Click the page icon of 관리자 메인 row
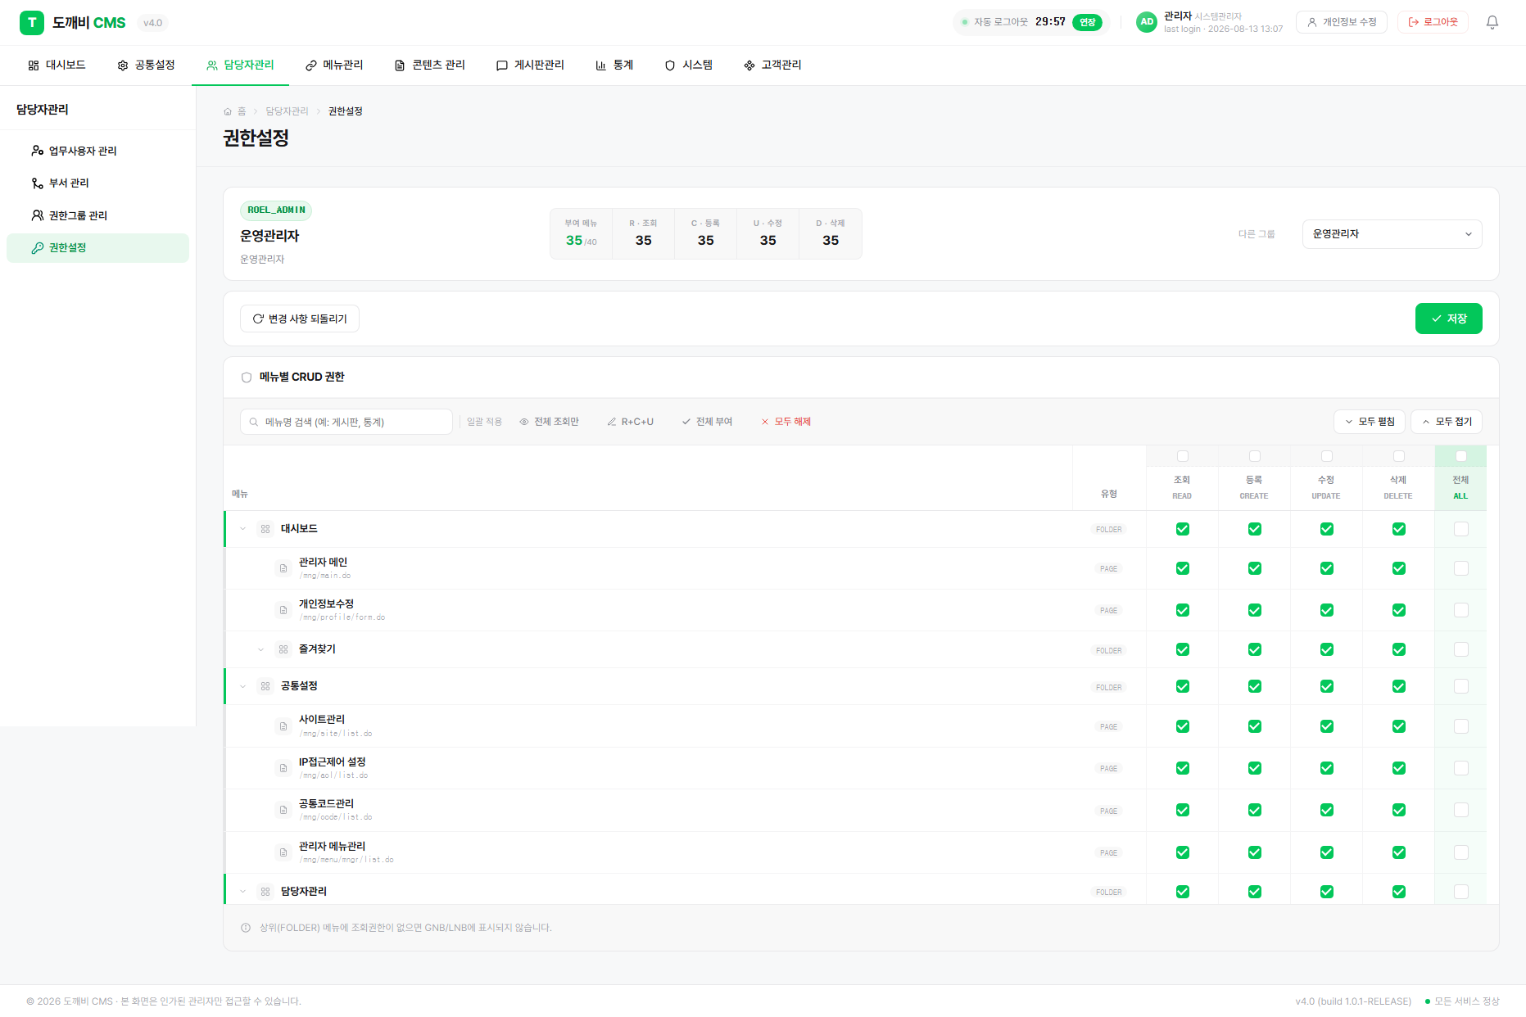The height and width of the screenshot is (1017, 1526). pos(283,568)
